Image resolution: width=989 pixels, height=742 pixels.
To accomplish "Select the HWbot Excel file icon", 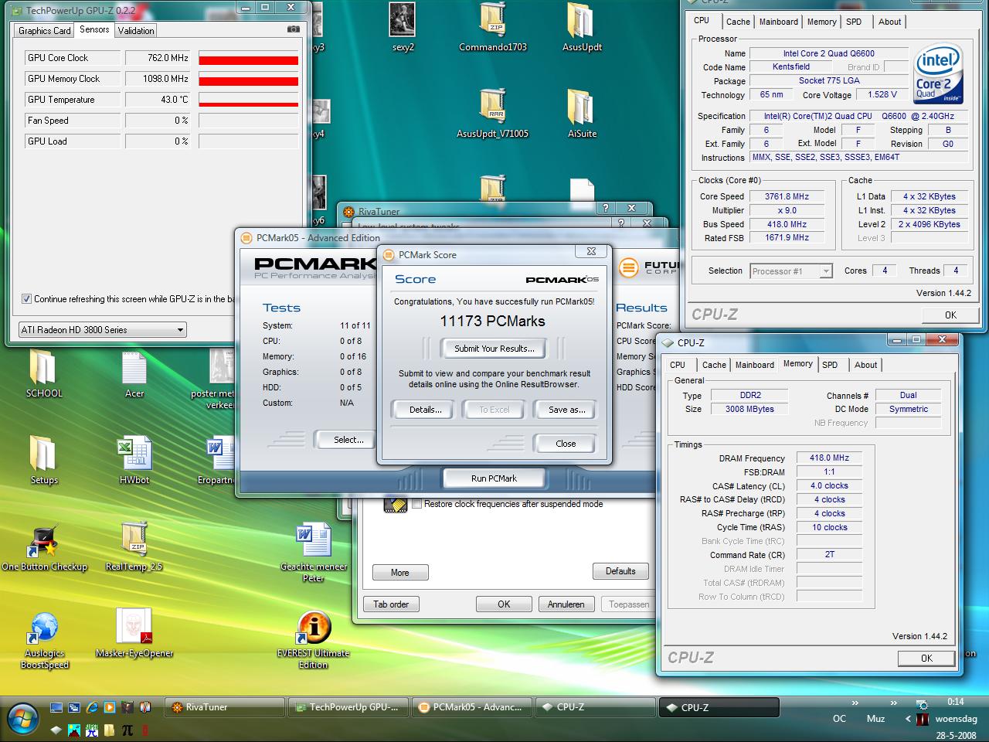I will (x=134, y=461).
